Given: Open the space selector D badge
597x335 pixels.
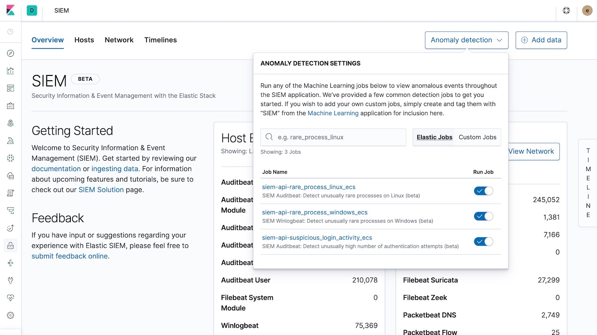Looking at the screenshot, I should tap(32, 10).
